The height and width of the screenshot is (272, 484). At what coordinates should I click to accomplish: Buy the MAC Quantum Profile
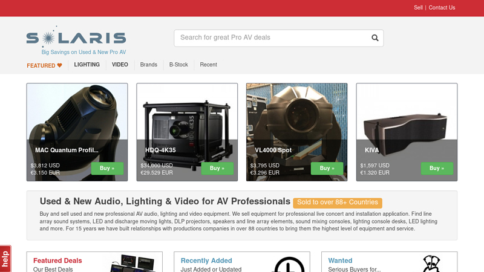click(x=107, y=169)
